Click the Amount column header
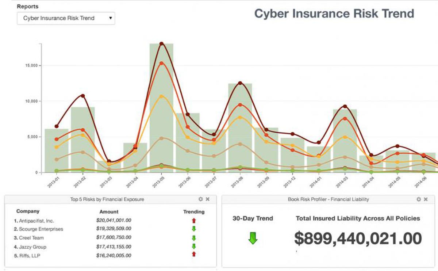Image resolution: width=438 pixels, height=271 pixels. (x=109, y=211)
